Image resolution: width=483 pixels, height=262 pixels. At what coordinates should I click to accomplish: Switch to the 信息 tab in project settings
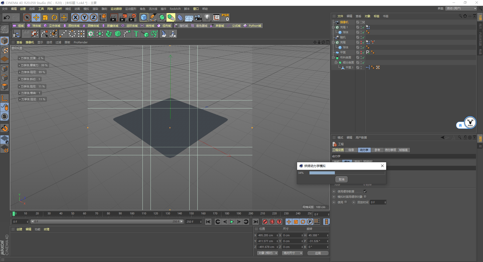351,150
